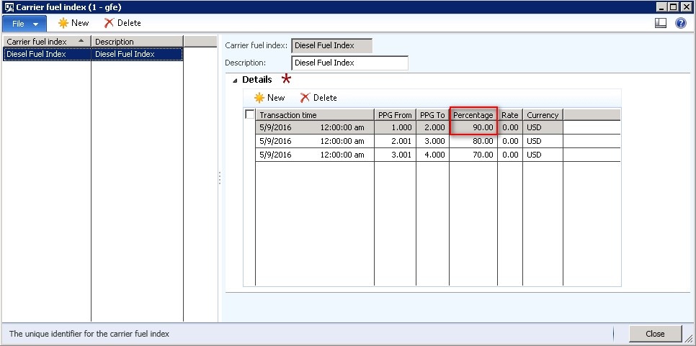This screenshot has height=346, width=696.
Task: Click the Close button
Action: click(x=655, y=334)
